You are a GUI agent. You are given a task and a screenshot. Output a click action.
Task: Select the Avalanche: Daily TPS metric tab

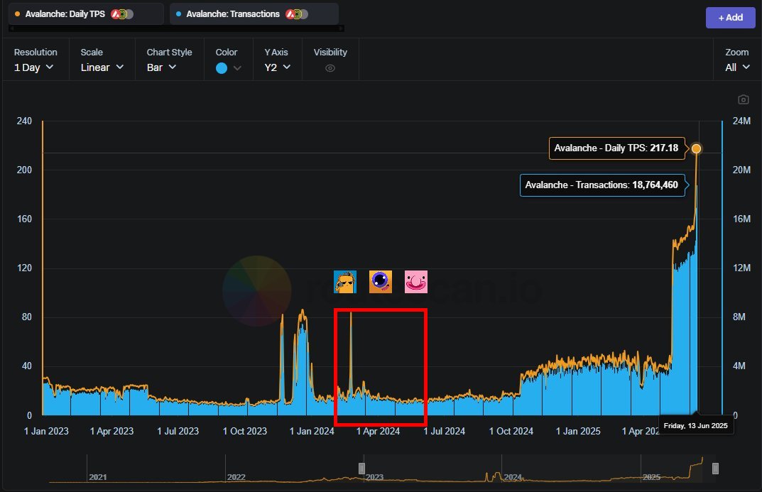point(86,14)
